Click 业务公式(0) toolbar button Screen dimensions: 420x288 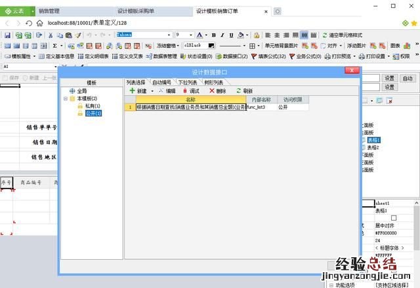click(x=305, y=56)
